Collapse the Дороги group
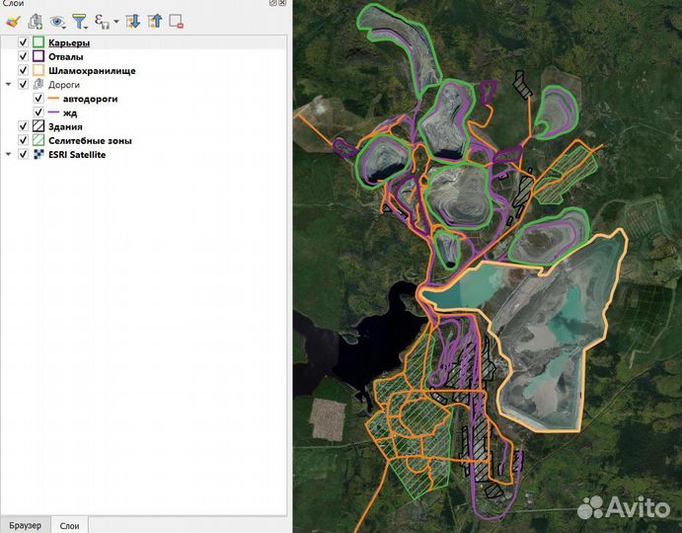Viewport: 682px width, 533px height. point(8,85)
